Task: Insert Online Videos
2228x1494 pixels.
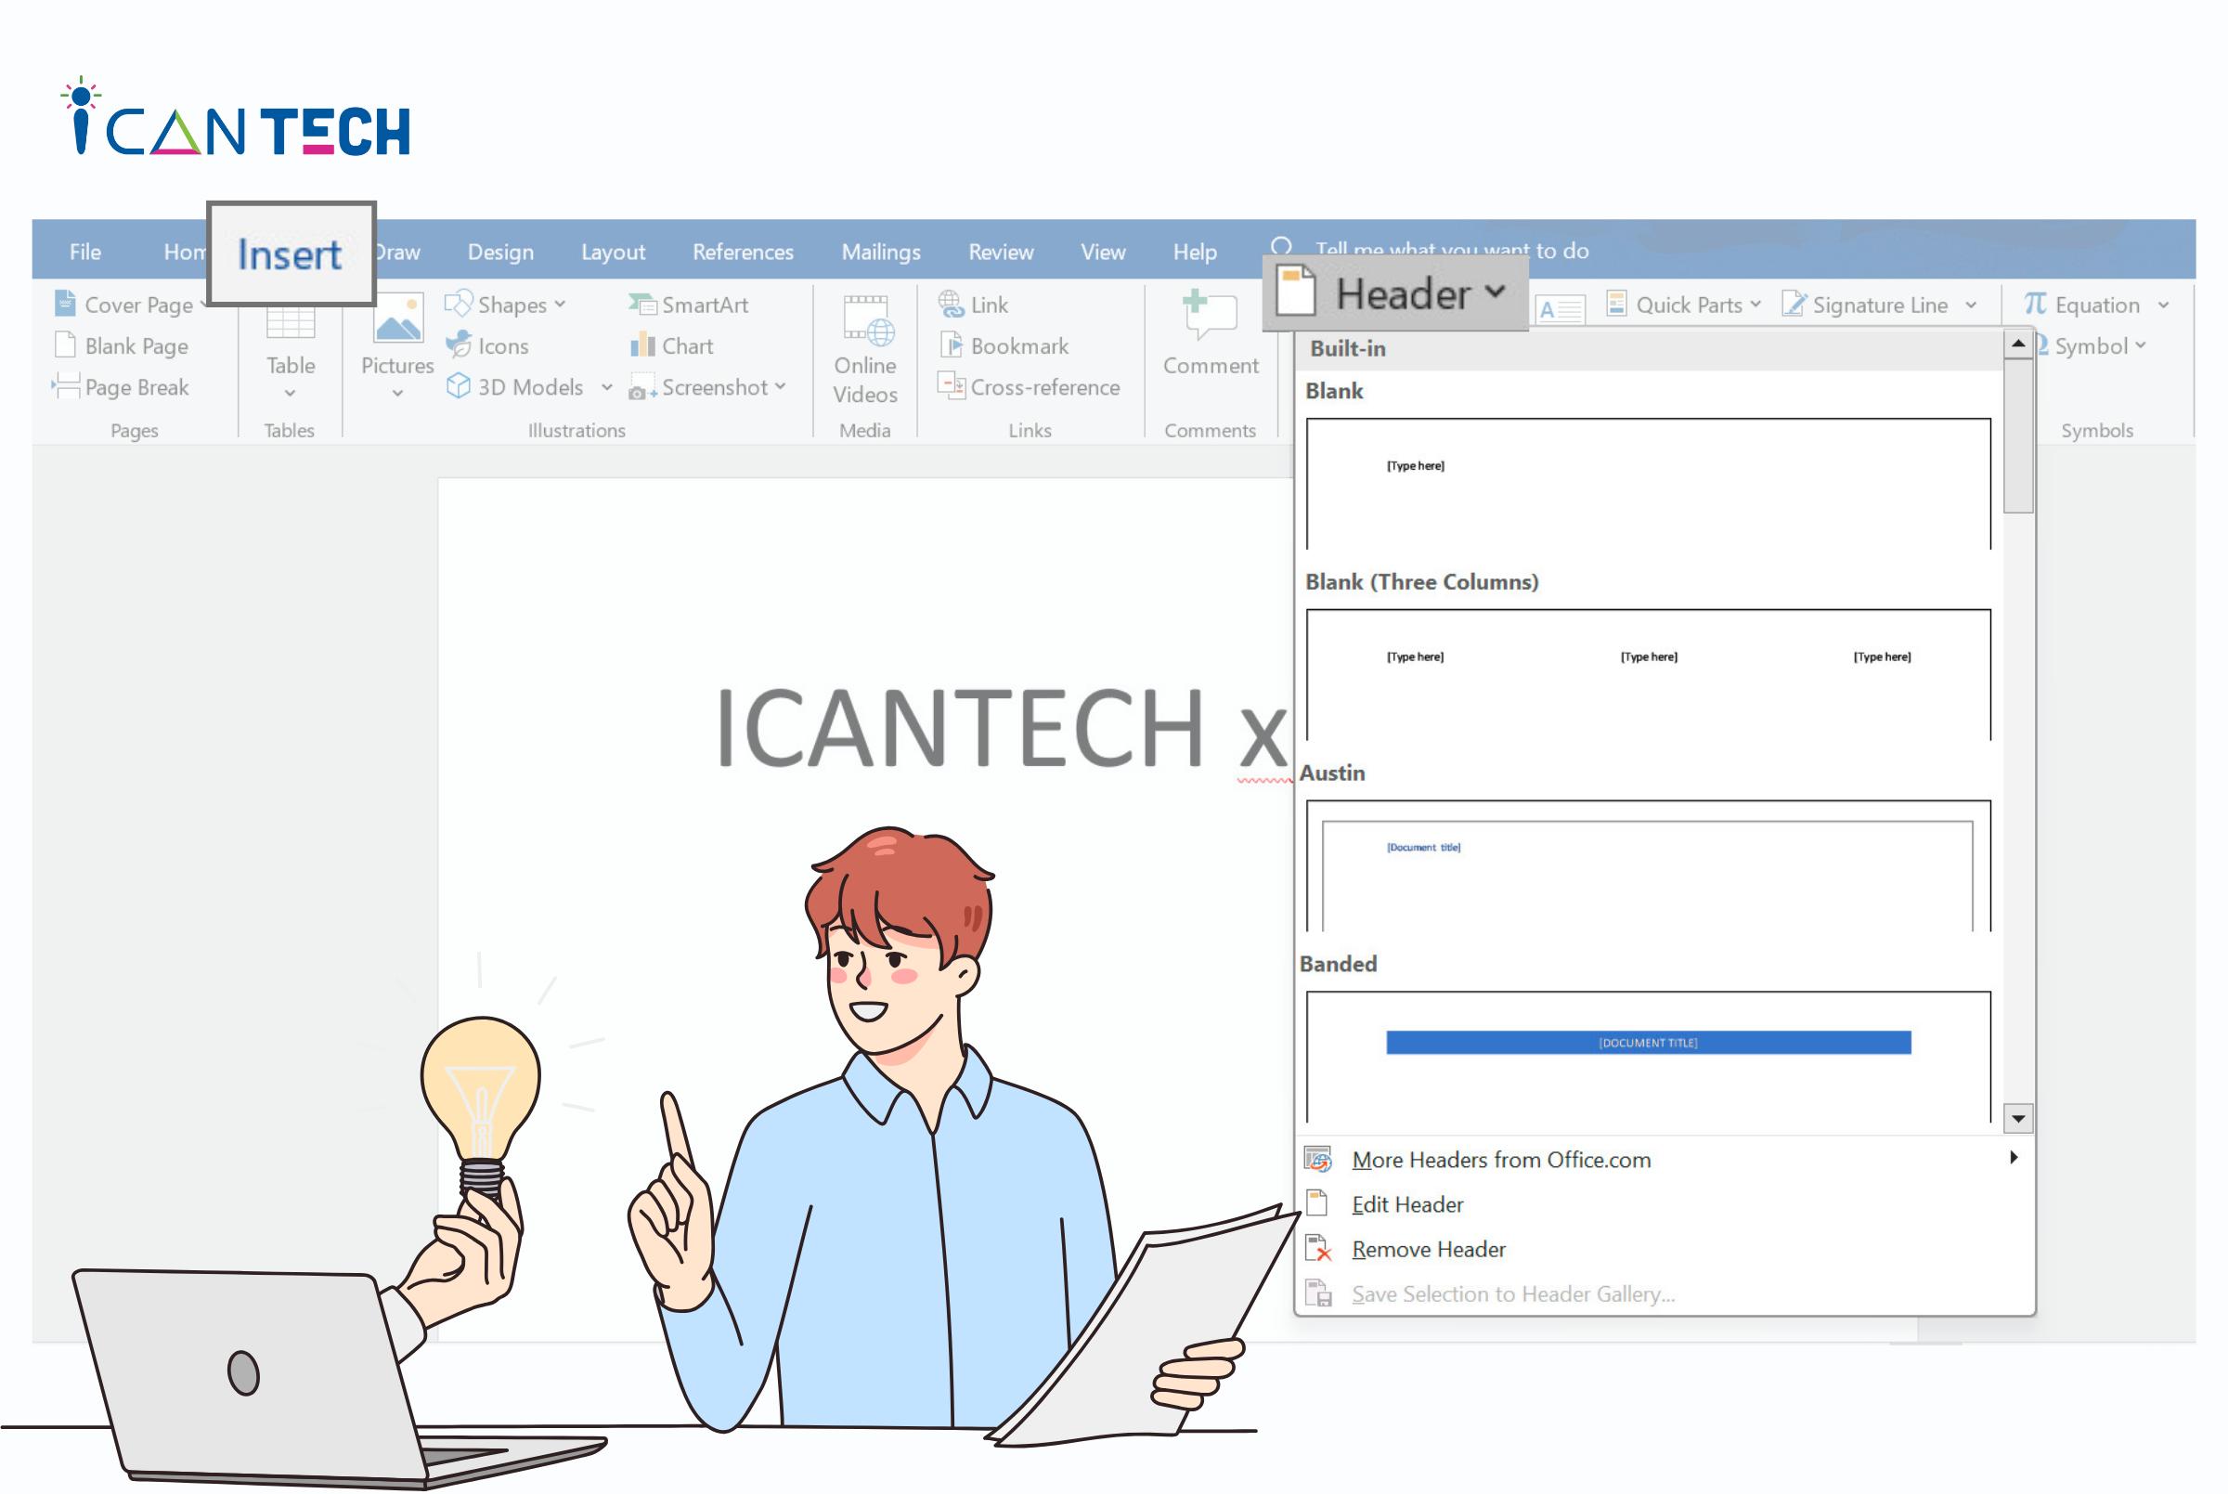Action: [x=865, y=351]
